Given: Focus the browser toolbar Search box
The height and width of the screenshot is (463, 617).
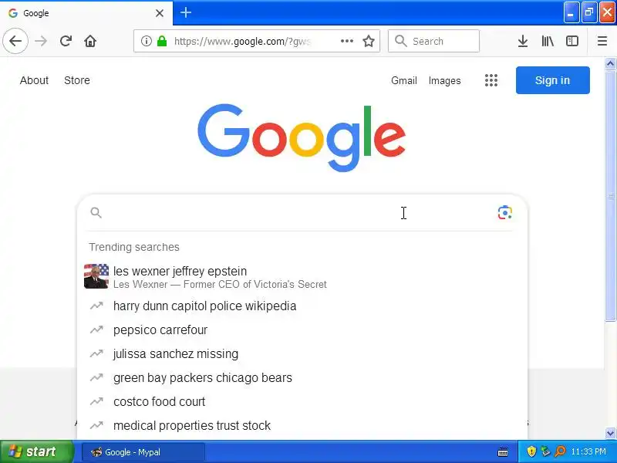Looking at the screenshot, I should click(x=433, y=41).
